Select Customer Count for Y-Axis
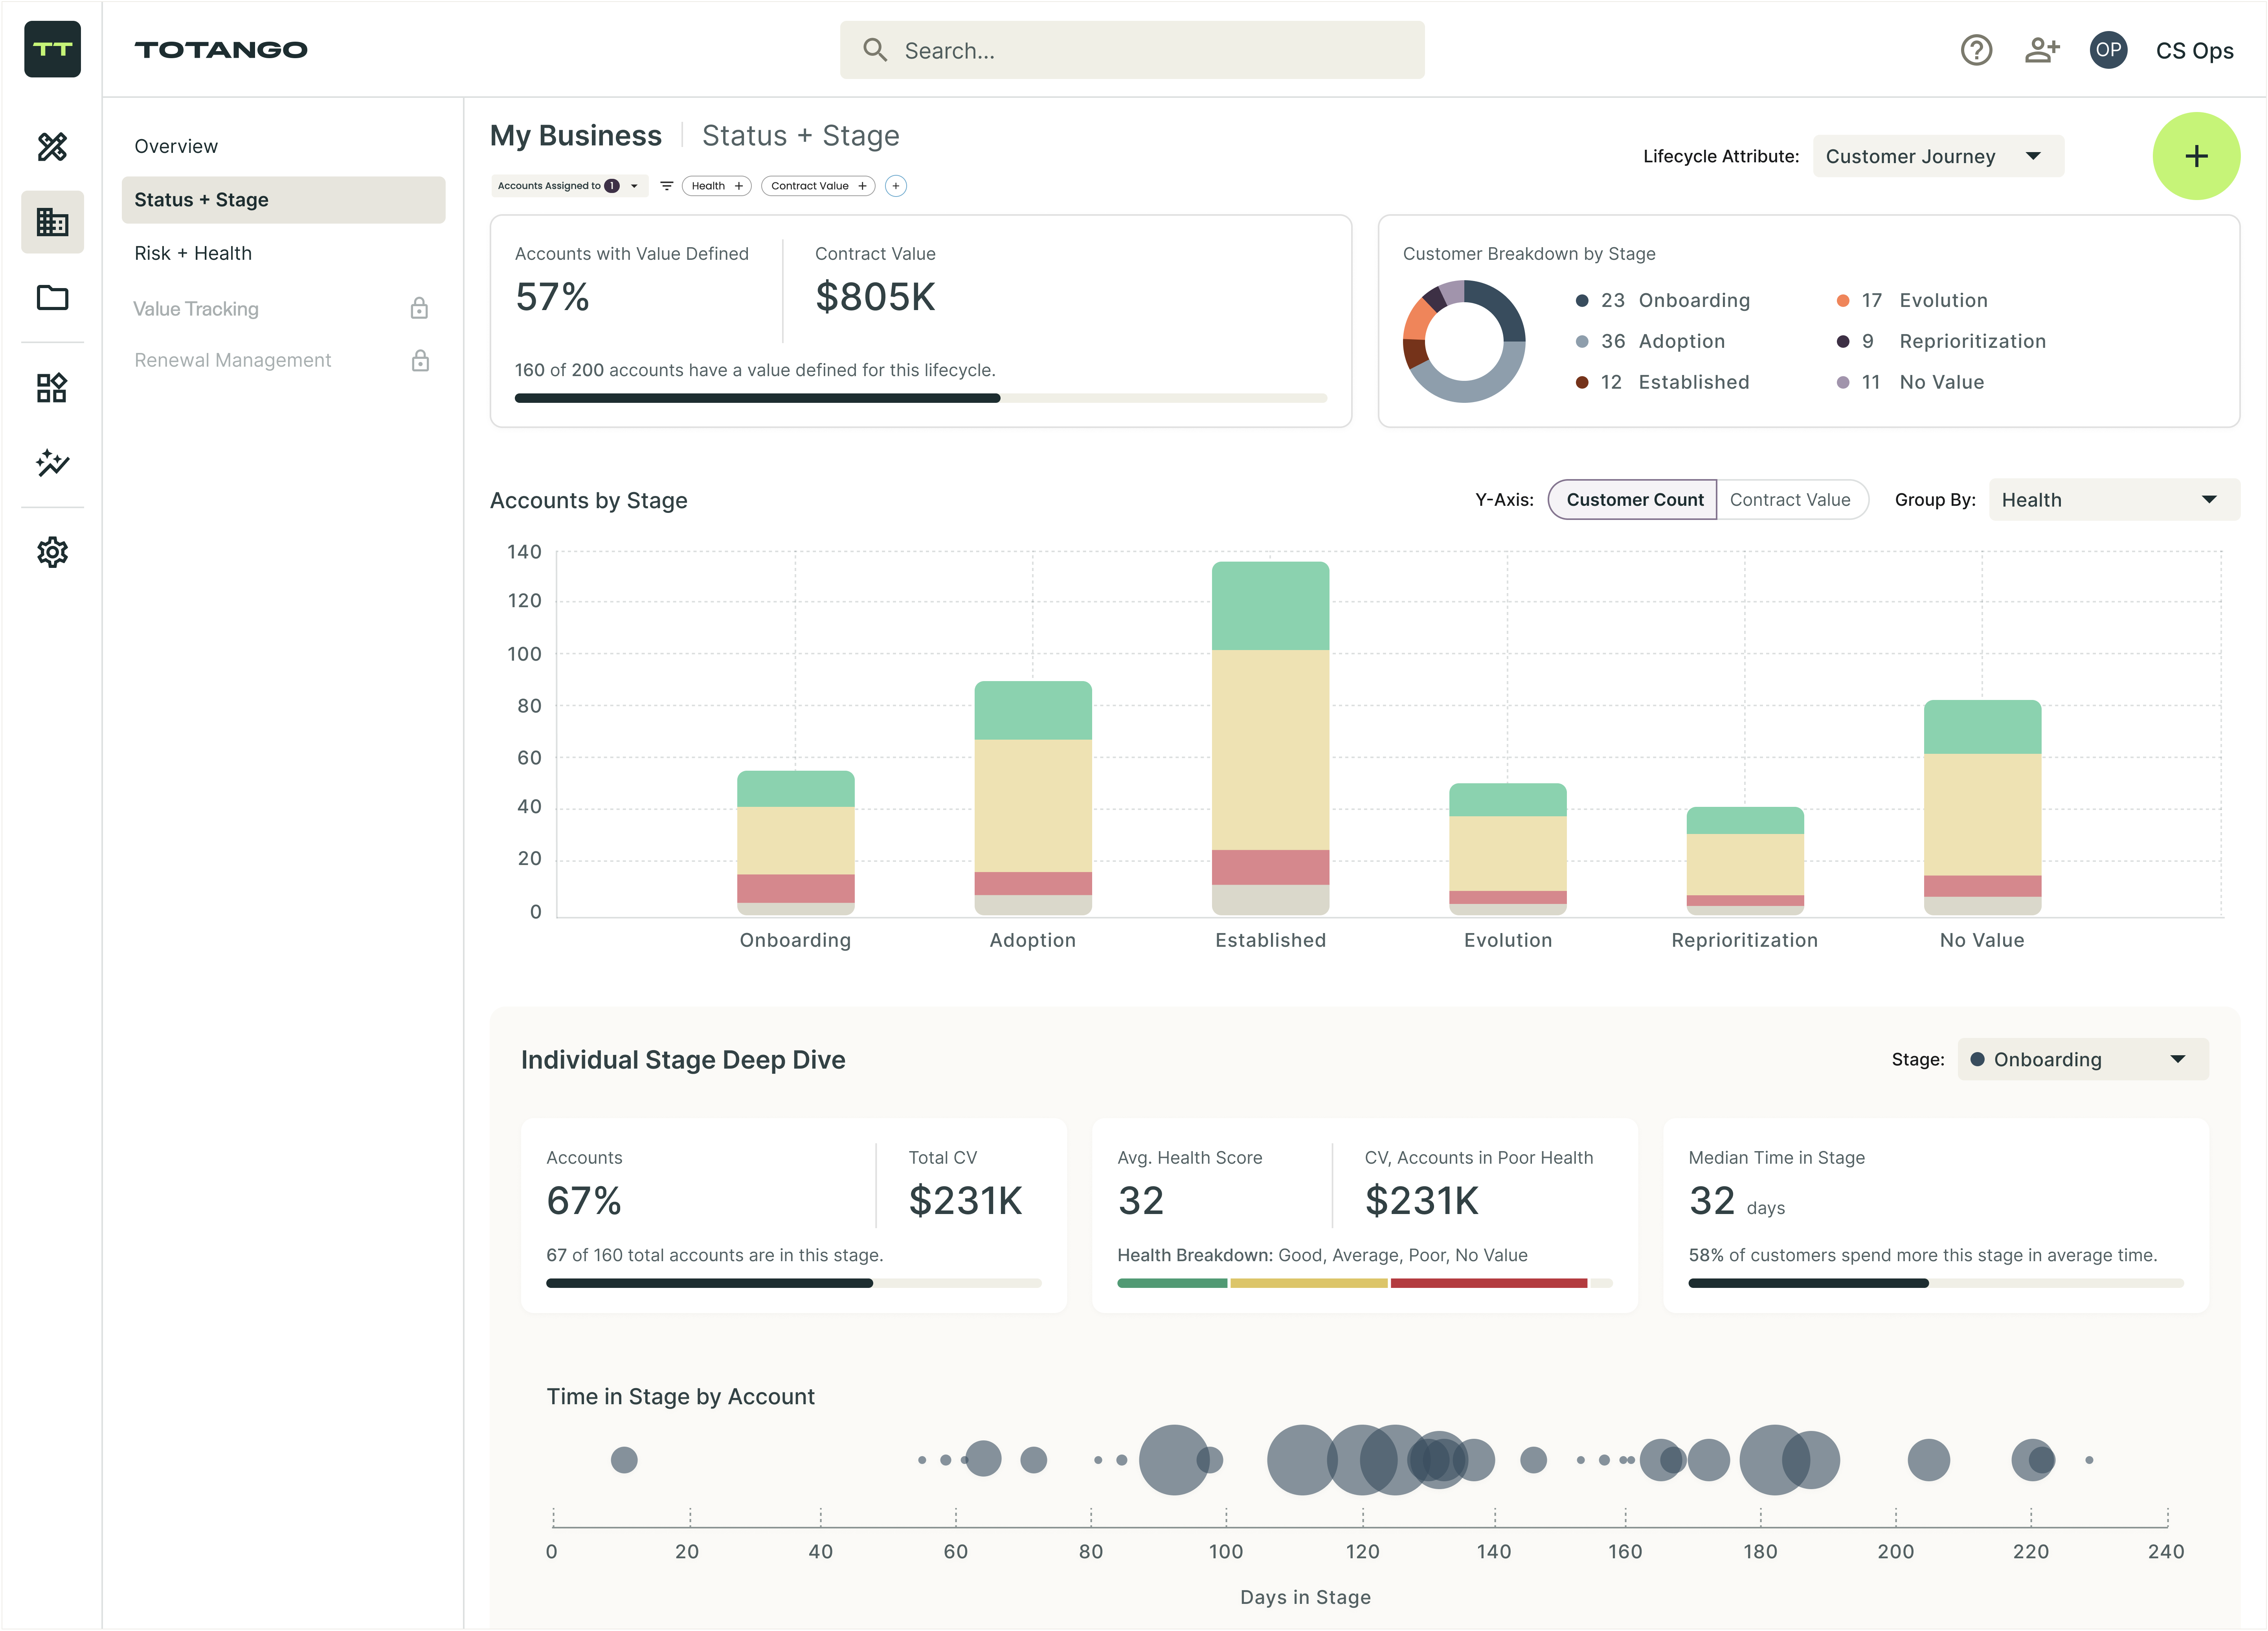 pyautogui.click(x=1633, y=500)
